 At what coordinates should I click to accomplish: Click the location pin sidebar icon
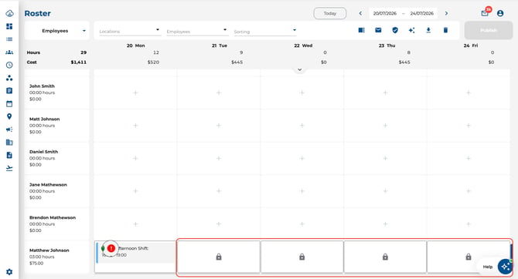9,116
